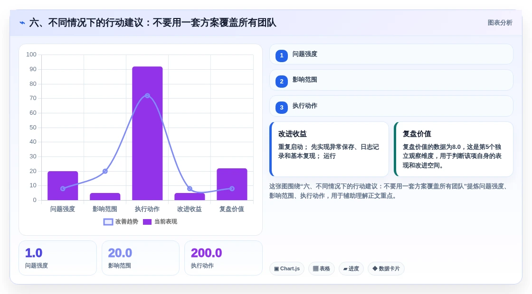Click the trend line point on 复盘价值 bar
Screen dimensions: 532x294
click(232, 189)
